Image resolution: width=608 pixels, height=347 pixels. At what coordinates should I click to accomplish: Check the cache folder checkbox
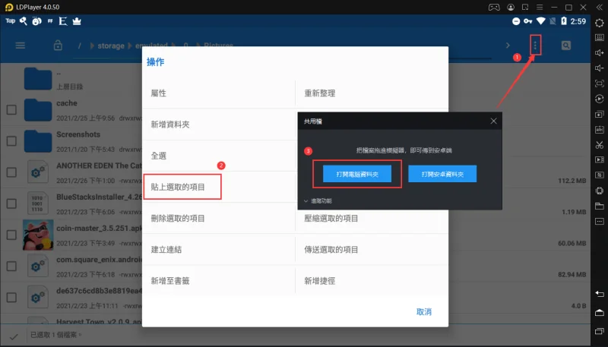[x=11, y=109]
